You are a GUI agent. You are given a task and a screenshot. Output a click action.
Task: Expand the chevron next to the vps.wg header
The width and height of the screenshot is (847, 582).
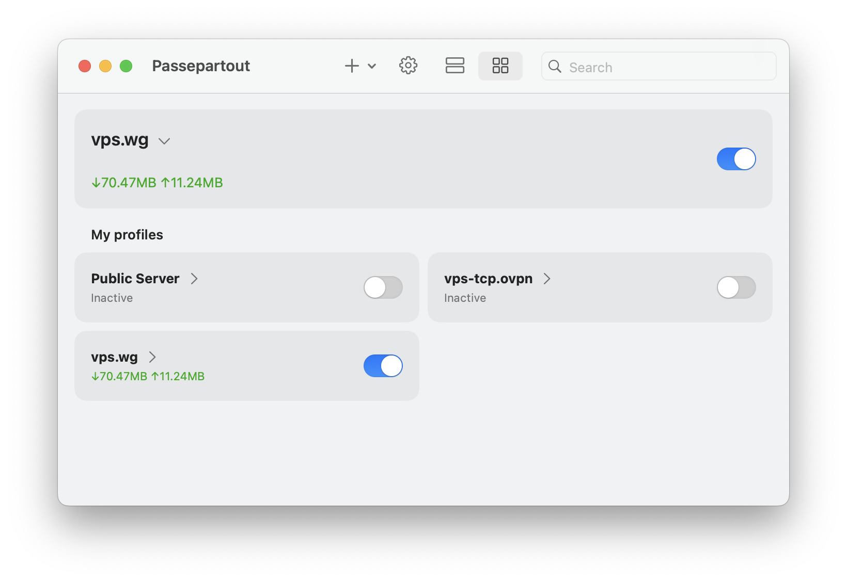pos(164,141)
